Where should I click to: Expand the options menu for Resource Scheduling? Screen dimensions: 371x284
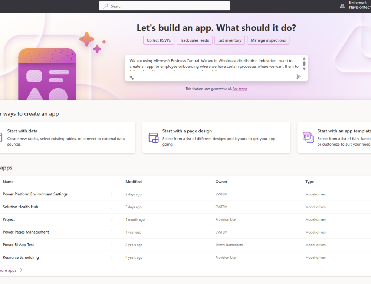click(112, 257)
